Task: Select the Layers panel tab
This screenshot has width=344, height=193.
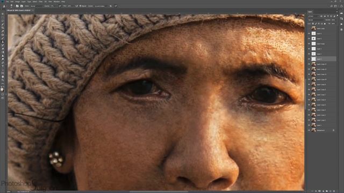Action: 310,12
